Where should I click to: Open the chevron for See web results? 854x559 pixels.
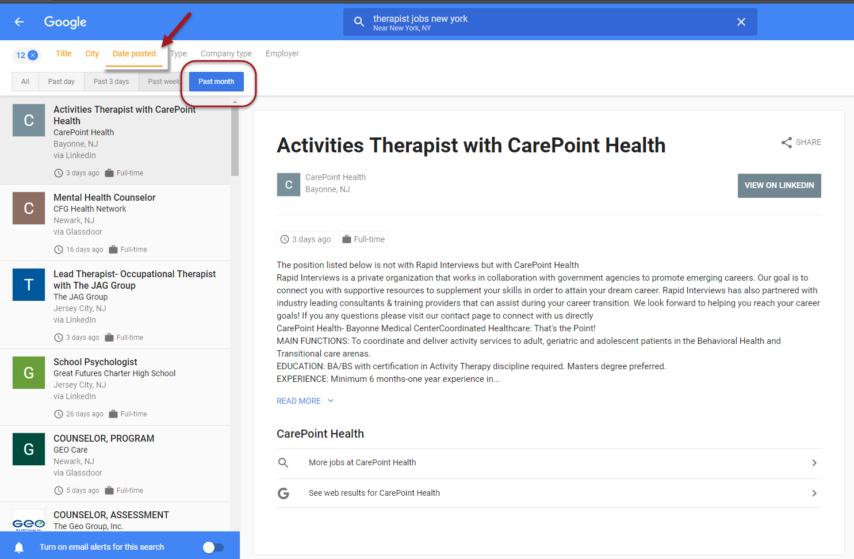pyautogui.click(x=814, y=493)
